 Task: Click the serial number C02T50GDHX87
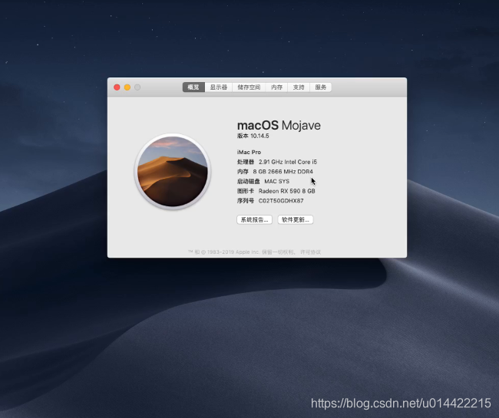(x=281, y=201)
